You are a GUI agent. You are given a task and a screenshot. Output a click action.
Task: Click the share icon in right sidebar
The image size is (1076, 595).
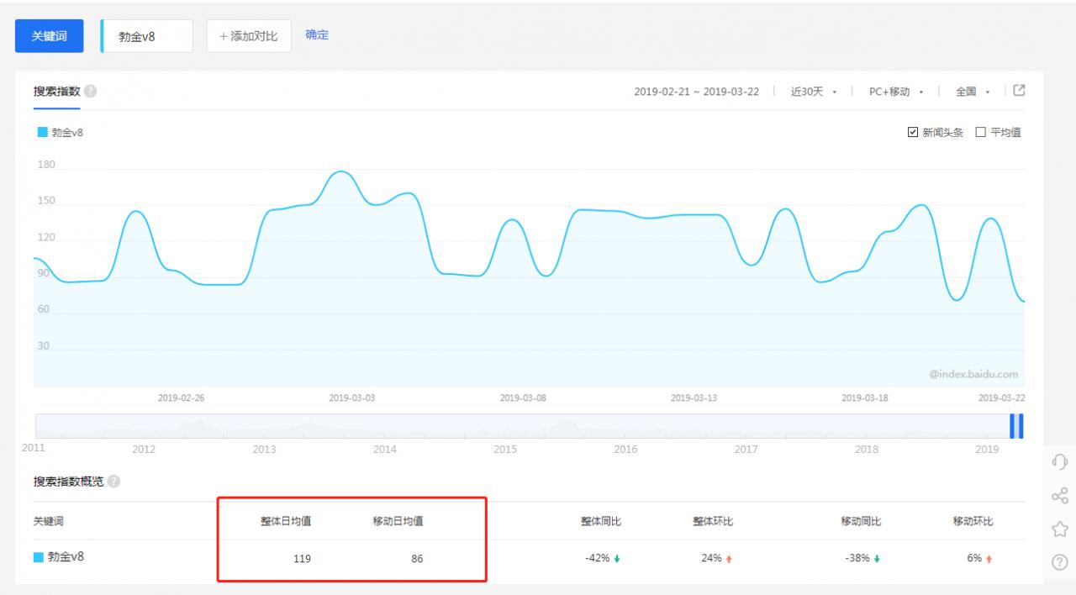[x=1060, y=495]
